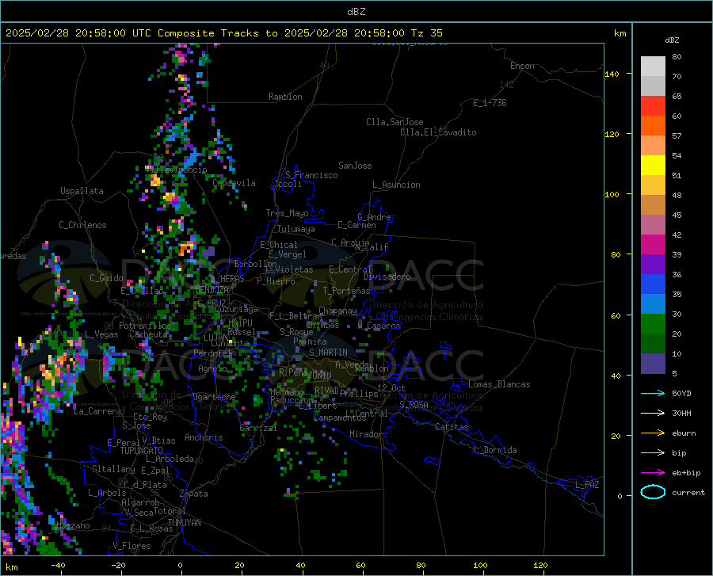Click the C_Chilenos map label
The width and height of the screenshot is (713, 576).
[82, 225]
